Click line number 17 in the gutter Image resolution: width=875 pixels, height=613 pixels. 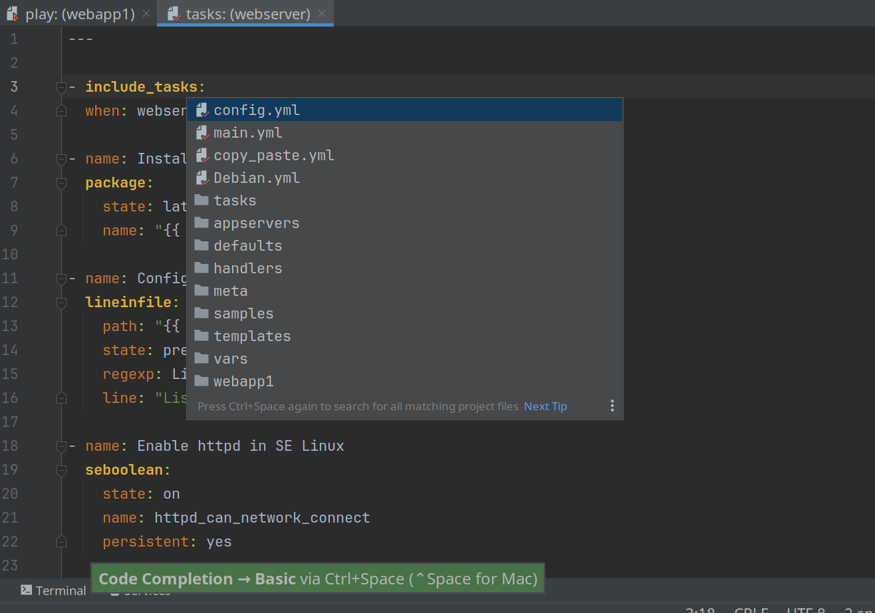(x=10, y=422)
